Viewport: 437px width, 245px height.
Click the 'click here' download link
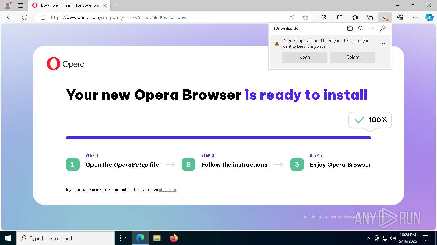[x=168, y=190]
